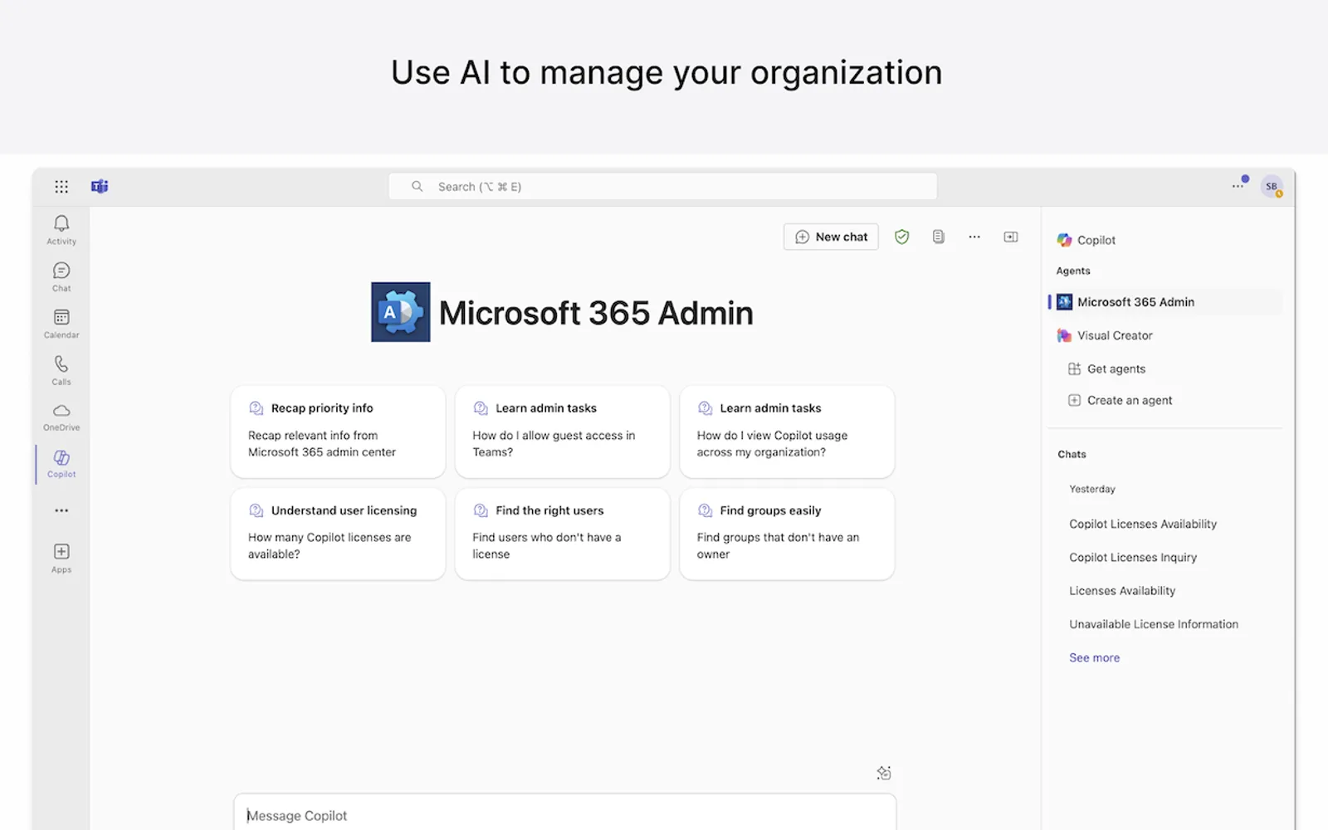Viewport: 1328px width, 830px height.
Task: Open chat toolbar more options ellipsis
Action: click(x=974, y=237)
